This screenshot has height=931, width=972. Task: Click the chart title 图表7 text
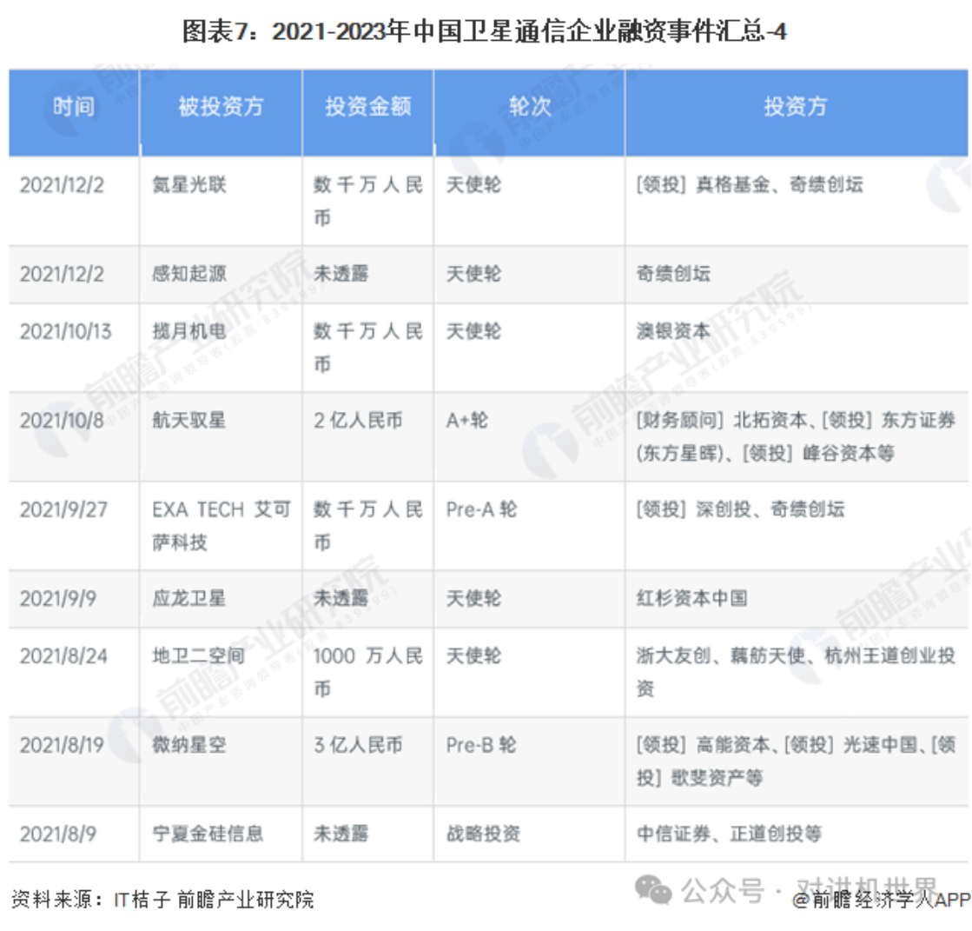coord(485,32)
